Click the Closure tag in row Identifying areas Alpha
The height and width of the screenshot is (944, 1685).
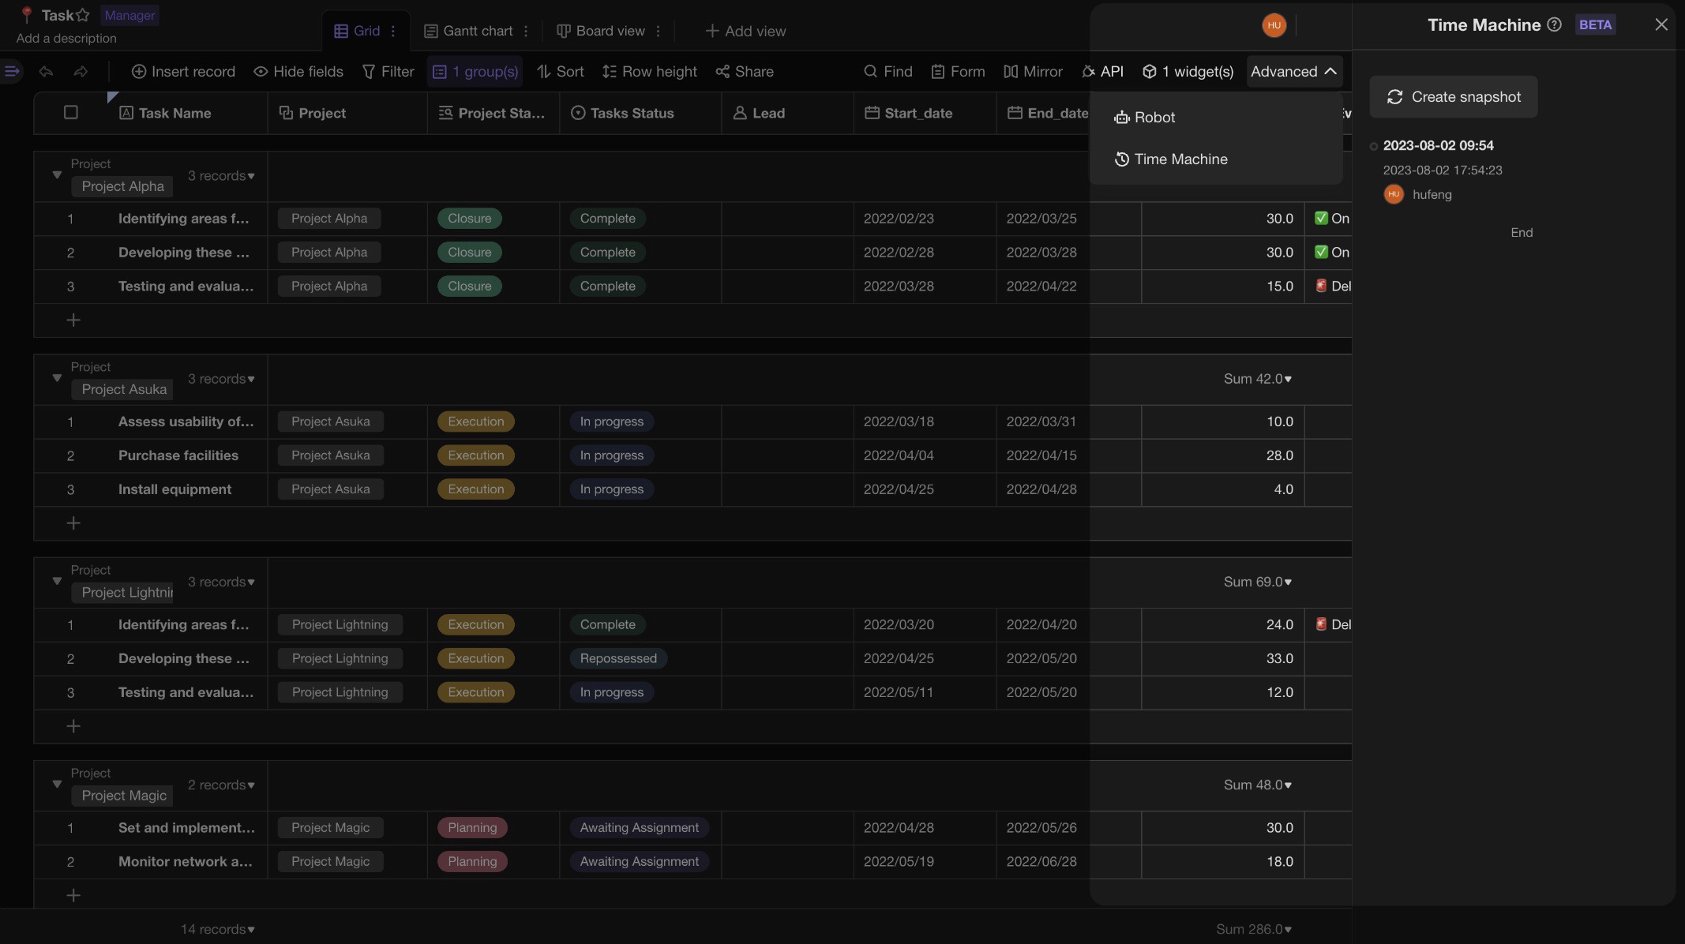click(470, 219)
